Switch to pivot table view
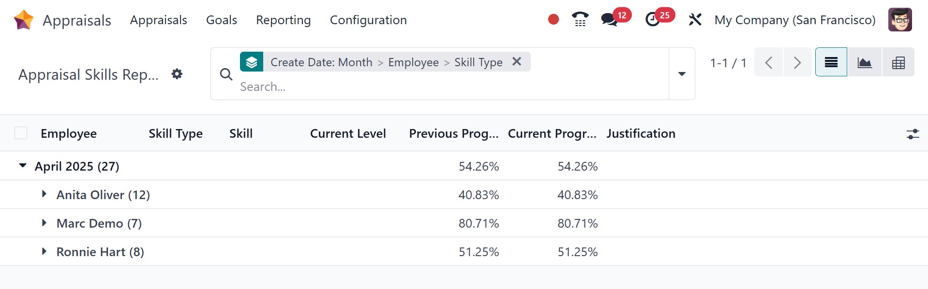The width and height of the screenshot is (928, 289). (898, 62)
